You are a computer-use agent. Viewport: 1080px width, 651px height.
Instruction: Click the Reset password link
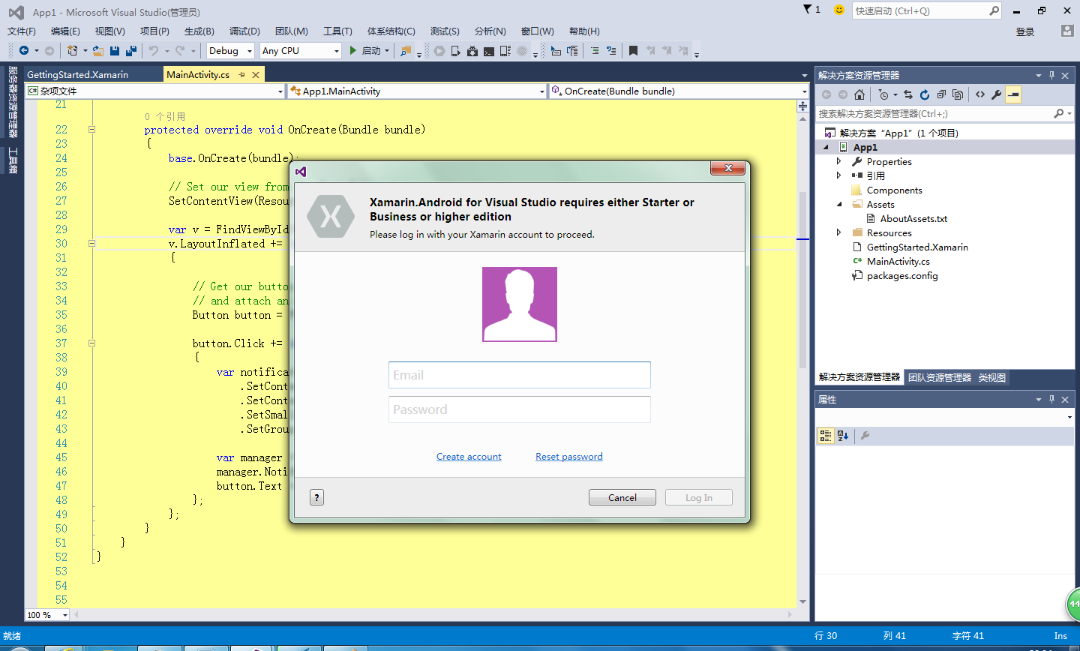[569, 456]
